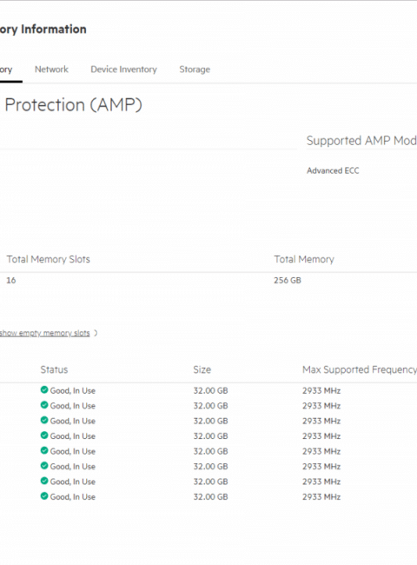Switch to Device Inventory tab
417x565 pixels.
123,70
